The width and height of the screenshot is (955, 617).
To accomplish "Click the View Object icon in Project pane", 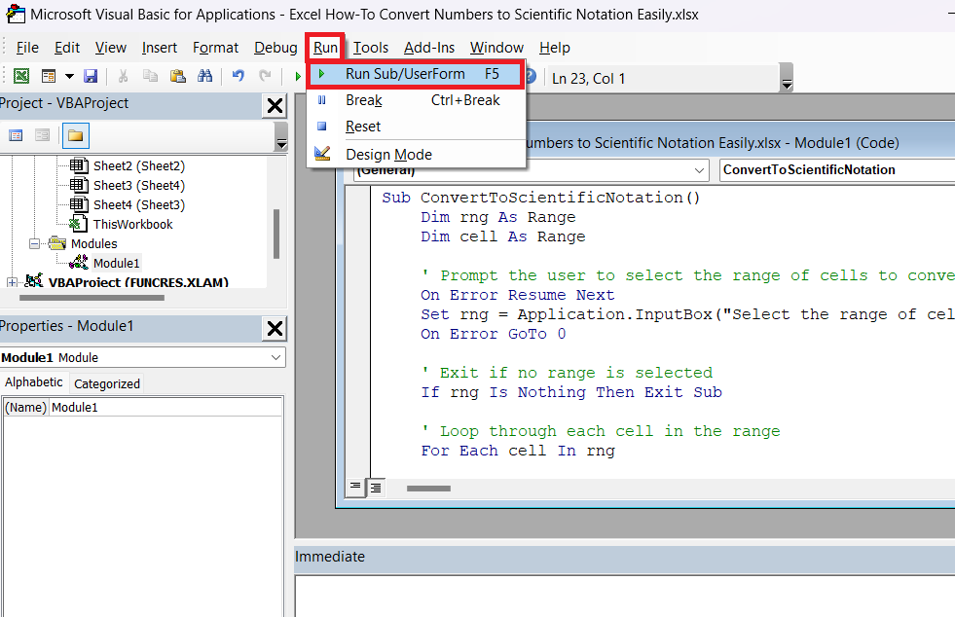I will (x=42, y=135).
